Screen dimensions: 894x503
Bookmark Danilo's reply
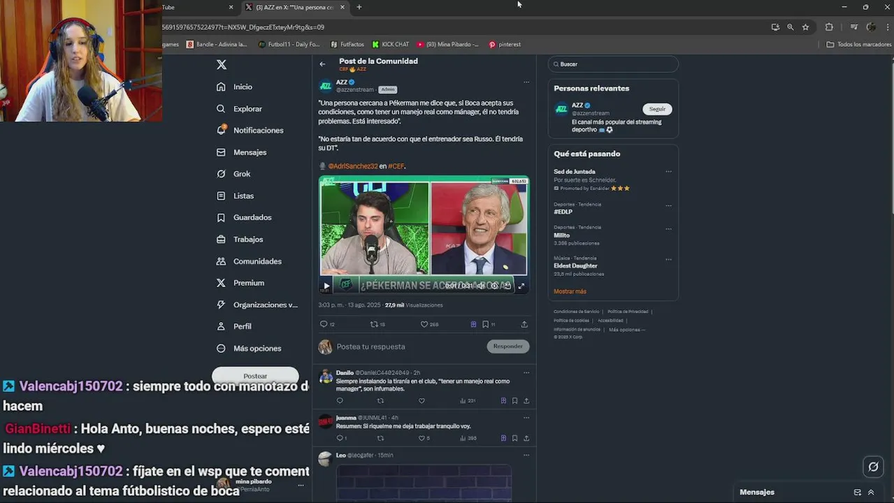(x=515, y=401)
